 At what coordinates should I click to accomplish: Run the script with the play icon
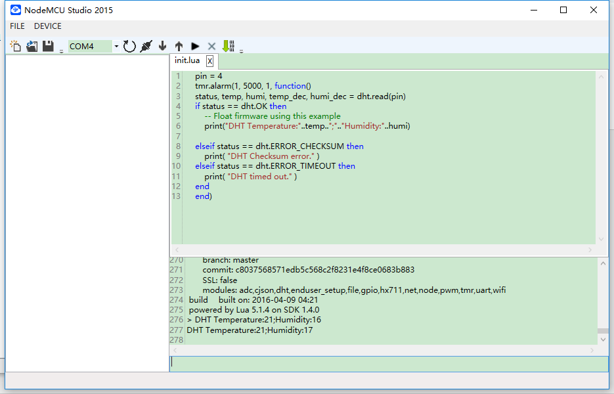point(195,46)
